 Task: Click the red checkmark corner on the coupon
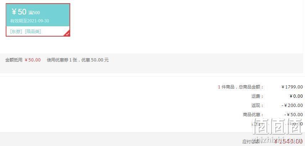click(67, 33)
